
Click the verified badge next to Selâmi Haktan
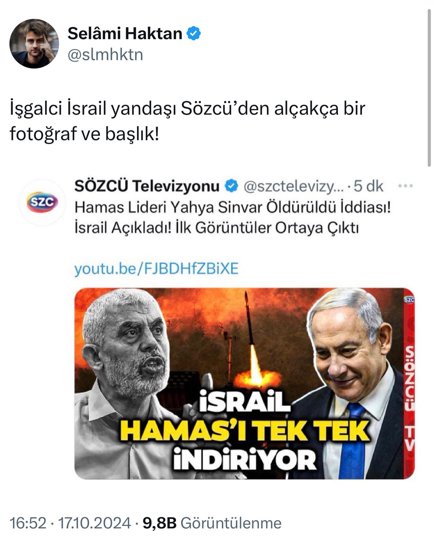(194, 34)
